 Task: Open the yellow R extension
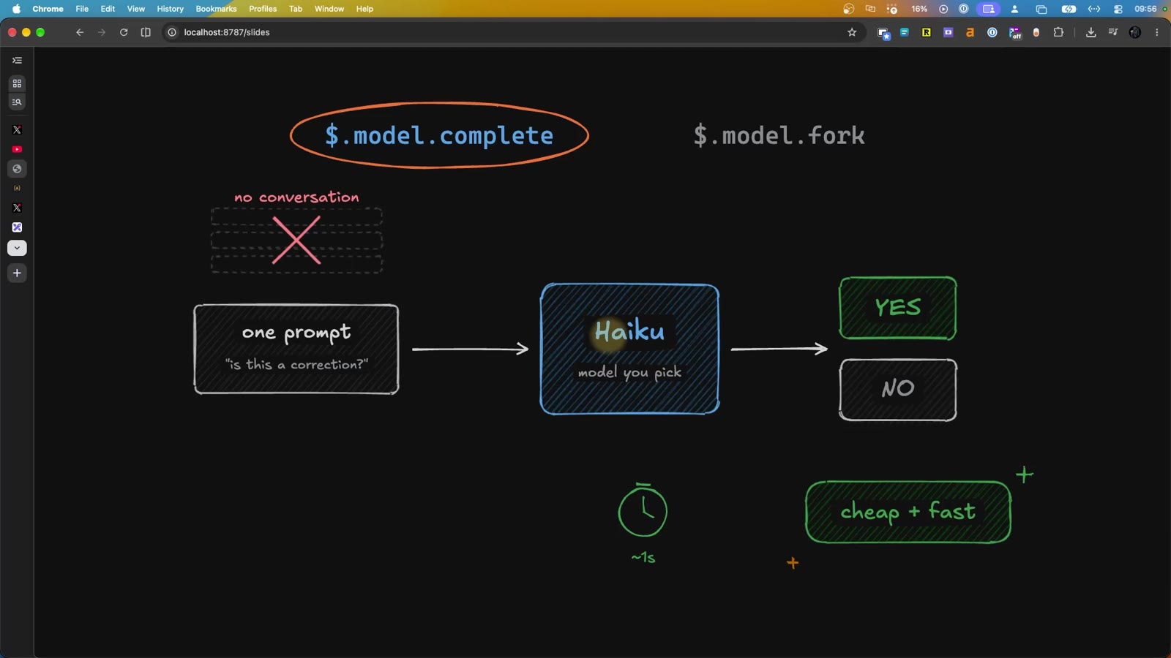927,32
